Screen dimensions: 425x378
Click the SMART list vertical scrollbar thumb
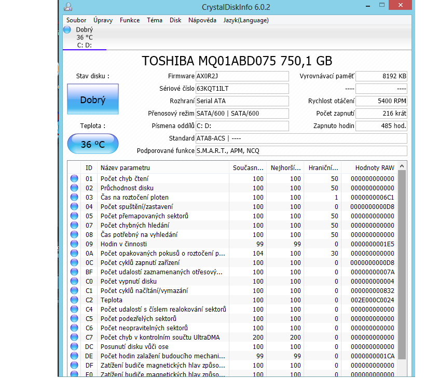402,265
